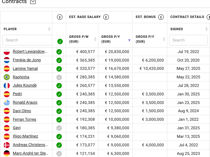Select weekly salary € 280,385
The height and width of the screenshot is (157, 210).
85,77
